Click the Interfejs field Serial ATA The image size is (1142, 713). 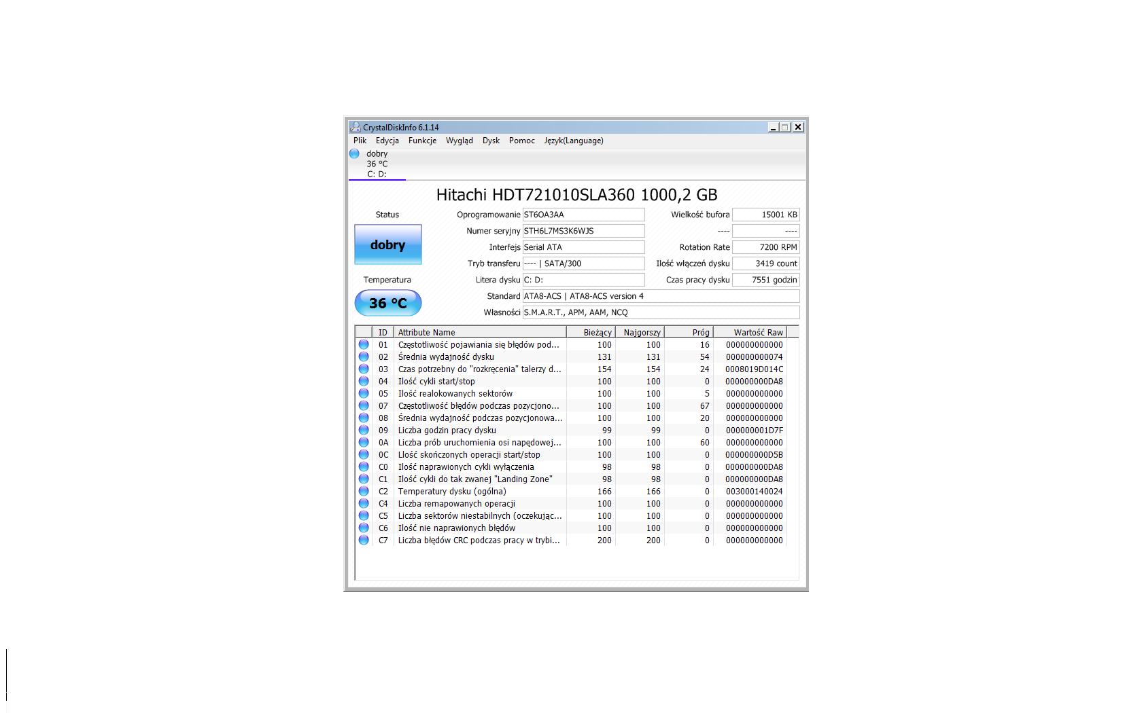[x=583, y=247]
